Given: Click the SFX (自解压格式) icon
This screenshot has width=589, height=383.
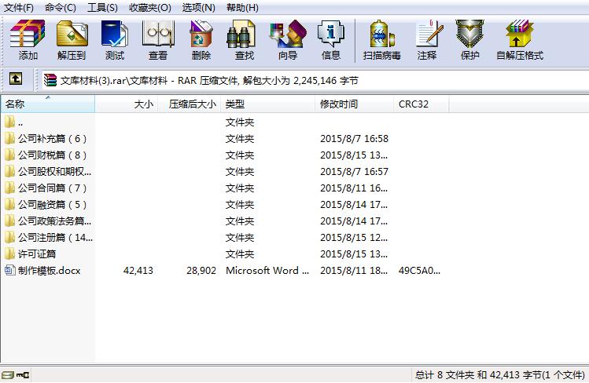Looking at the screenshot, I should (x=520, y=41).
